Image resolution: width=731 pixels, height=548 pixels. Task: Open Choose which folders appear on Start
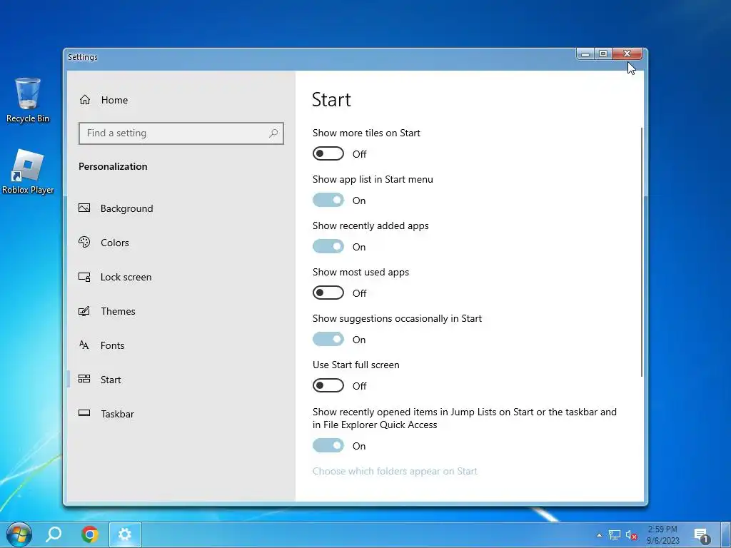point(395,471)
